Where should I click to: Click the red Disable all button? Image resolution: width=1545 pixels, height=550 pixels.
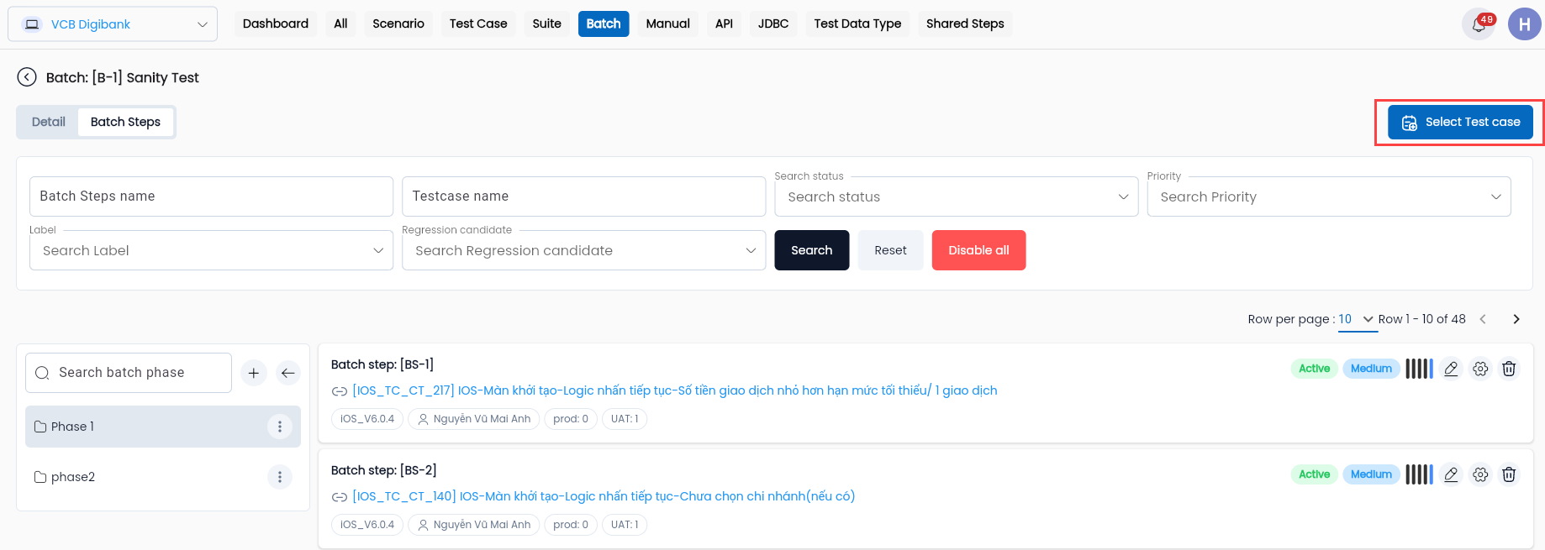[x=978, y=250]
